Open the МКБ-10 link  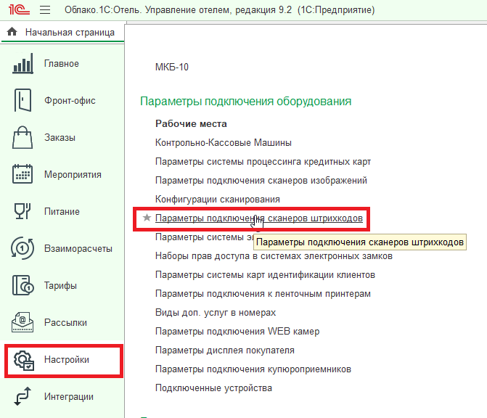[172, 67]
